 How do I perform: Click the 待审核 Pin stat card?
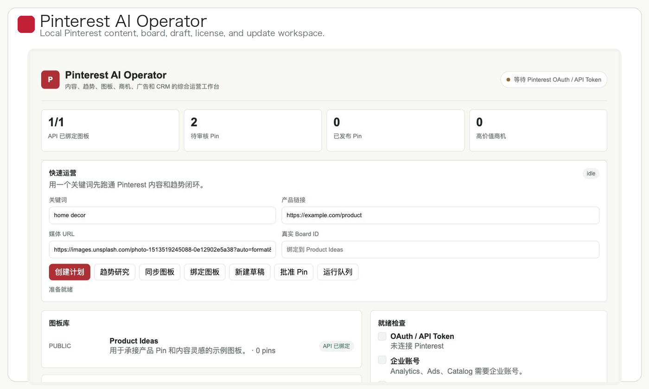(253, 130)
